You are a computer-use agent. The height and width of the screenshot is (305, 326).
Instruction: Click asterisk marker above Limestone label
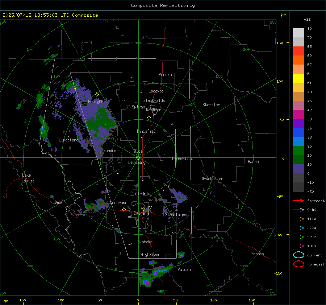pyautogui.click(x=68, y=137)
